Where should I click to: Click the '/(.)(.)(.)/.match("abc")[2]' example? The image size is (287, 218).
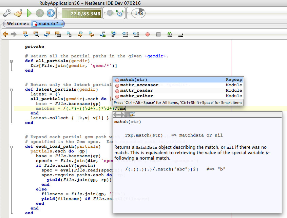(161, 169)
